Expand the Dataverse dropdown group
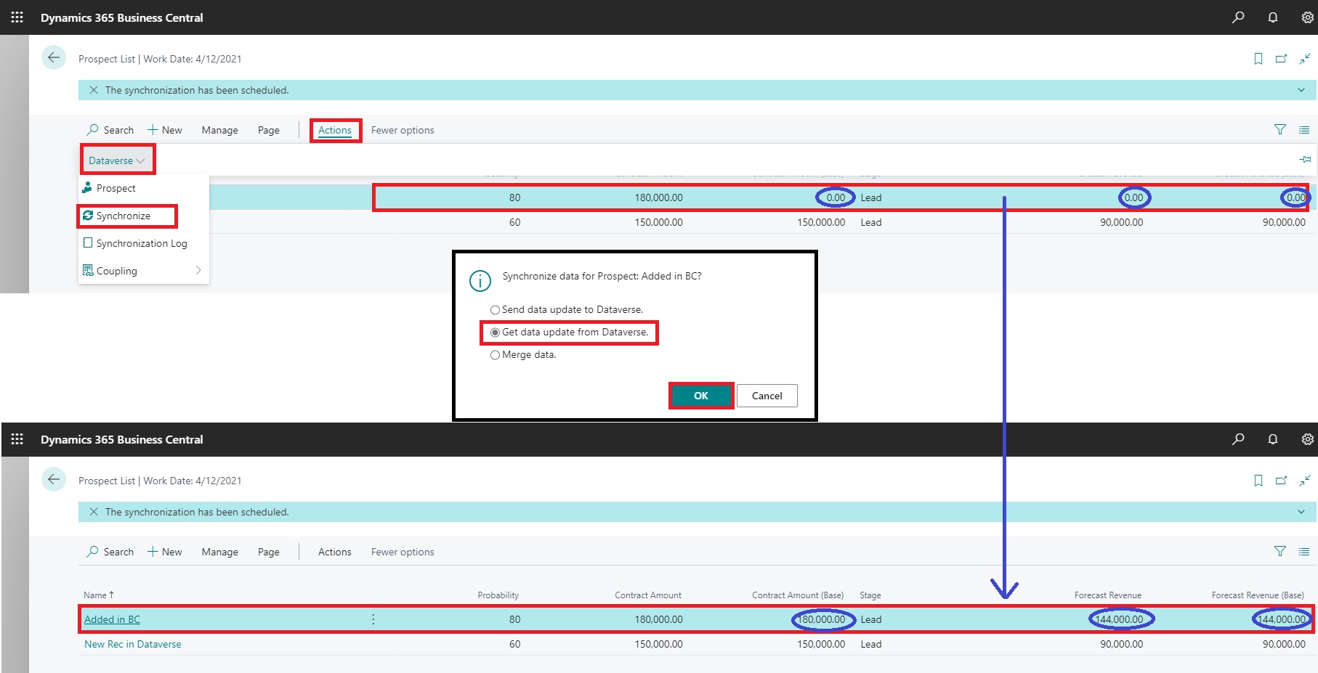1318x673 pixels. tap(116, 160)
